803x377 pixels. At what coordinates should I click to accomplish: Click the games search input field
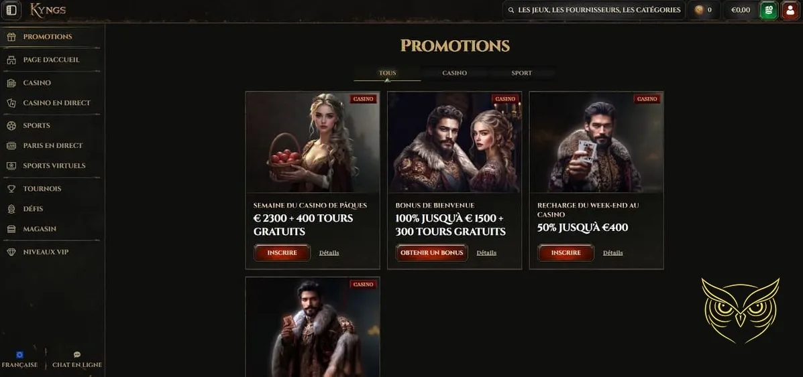pos(594,10)
